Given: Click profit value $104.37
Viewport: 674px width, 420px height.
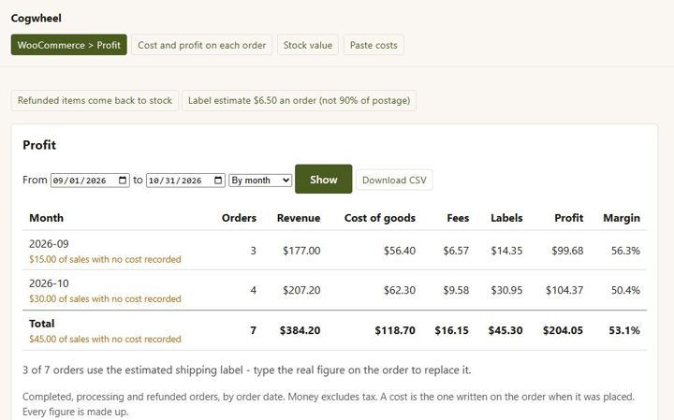Looking at the screenshot, I should pyautogui.click(x=564, y=290).
